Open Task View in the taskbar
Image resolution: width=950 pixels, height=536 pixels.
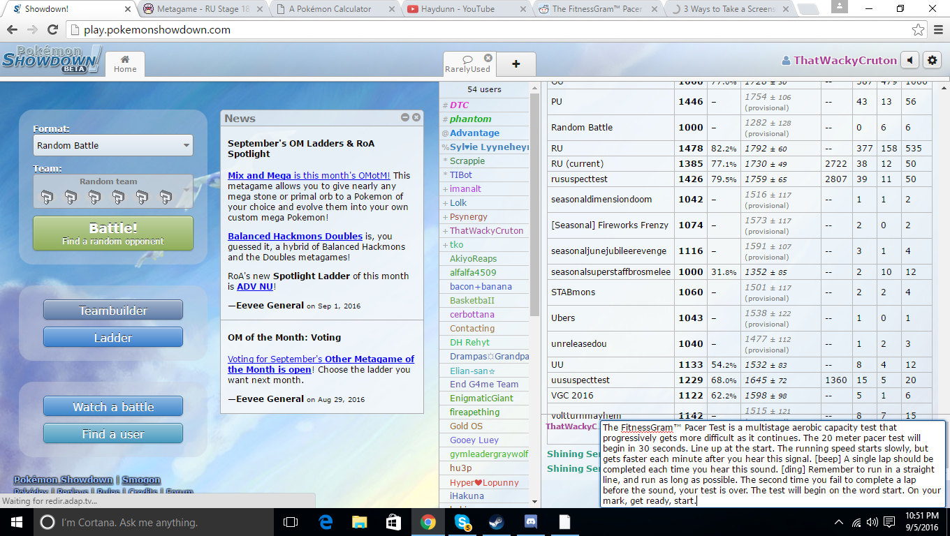291,522
